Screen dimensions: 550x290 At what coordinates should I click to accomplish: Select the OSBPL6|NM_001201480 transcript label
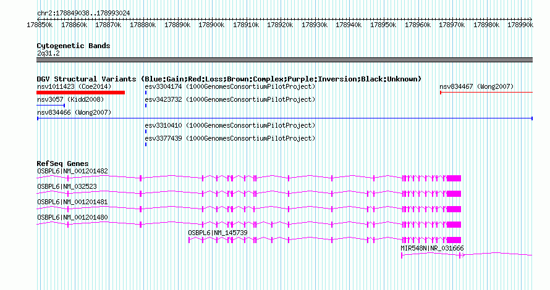(72, 217)
